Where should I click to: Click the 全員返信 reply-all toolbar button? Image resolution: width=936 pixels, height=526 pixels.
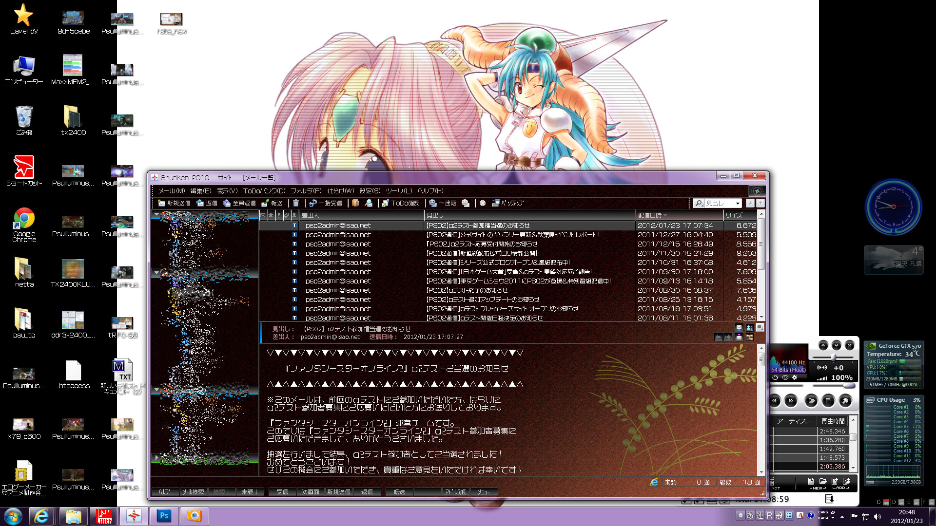click(239, 203)
